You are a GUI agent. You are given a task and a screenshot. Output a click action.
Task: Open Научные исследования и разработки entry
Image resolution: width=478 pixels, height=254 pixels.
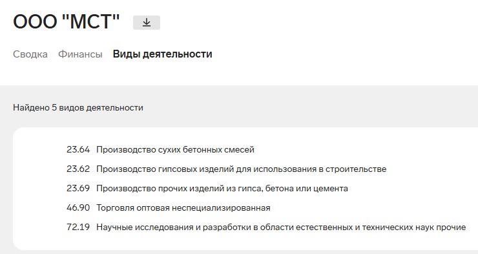pos(281,227)
